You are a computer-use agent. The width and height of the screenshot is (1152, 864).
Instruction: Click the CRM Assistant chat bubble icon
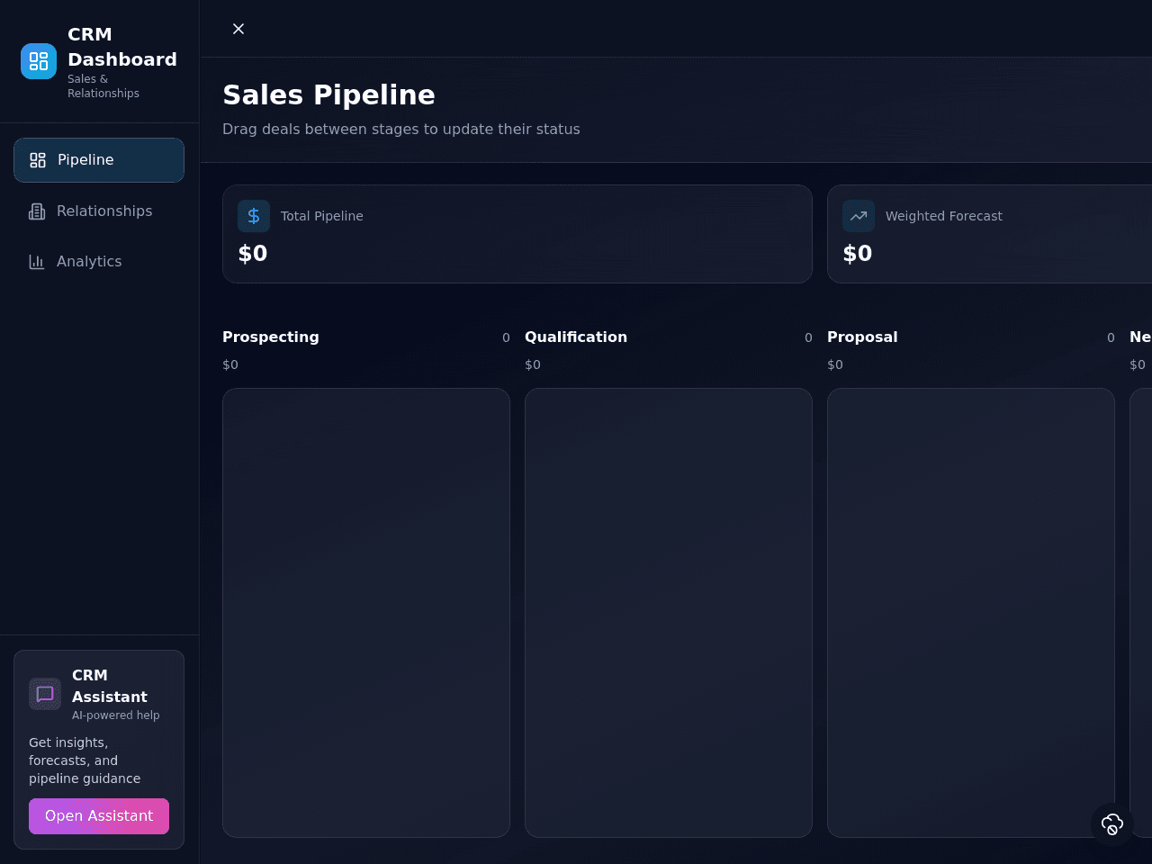(x=45, y=694)
